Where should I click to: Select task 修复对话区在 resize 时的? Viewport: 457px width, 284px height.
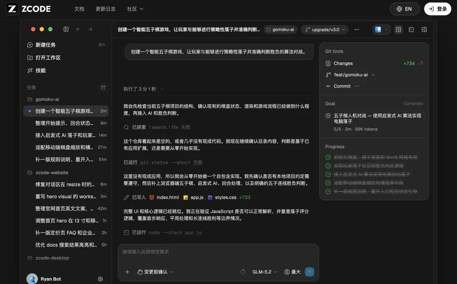point(66,184)
